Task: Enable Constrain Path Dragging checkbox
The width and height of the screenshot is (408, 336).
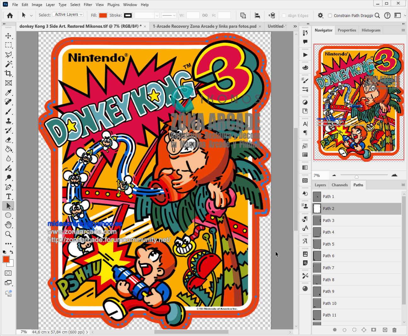Action: 330,15
